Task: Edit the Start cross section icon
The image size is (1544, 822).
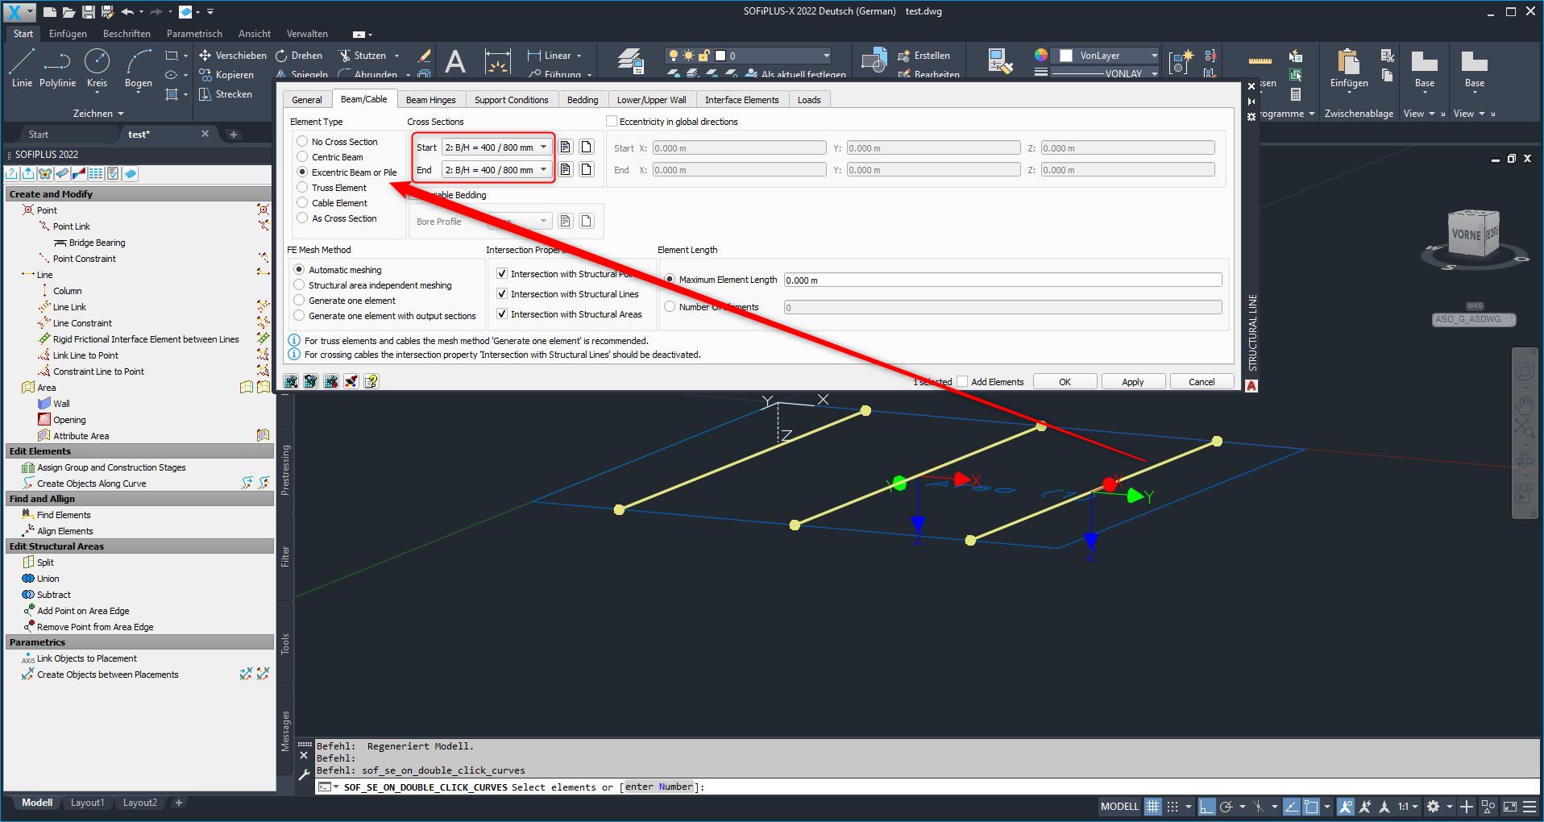Action: point(565,147)
